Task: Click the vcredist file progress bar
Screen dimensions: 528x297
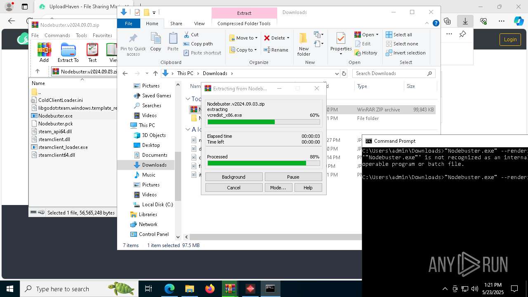Action: (x=264, y=122)
